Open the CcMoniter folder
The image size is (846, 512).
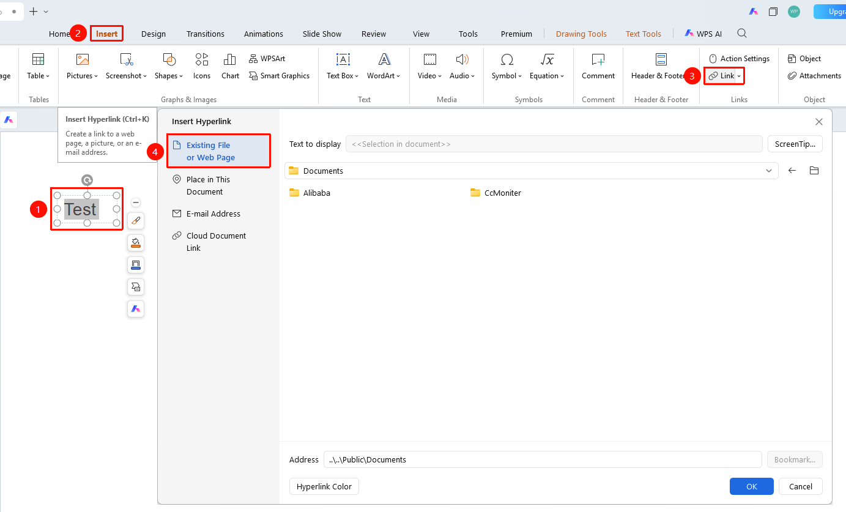(x=496, y=193)
